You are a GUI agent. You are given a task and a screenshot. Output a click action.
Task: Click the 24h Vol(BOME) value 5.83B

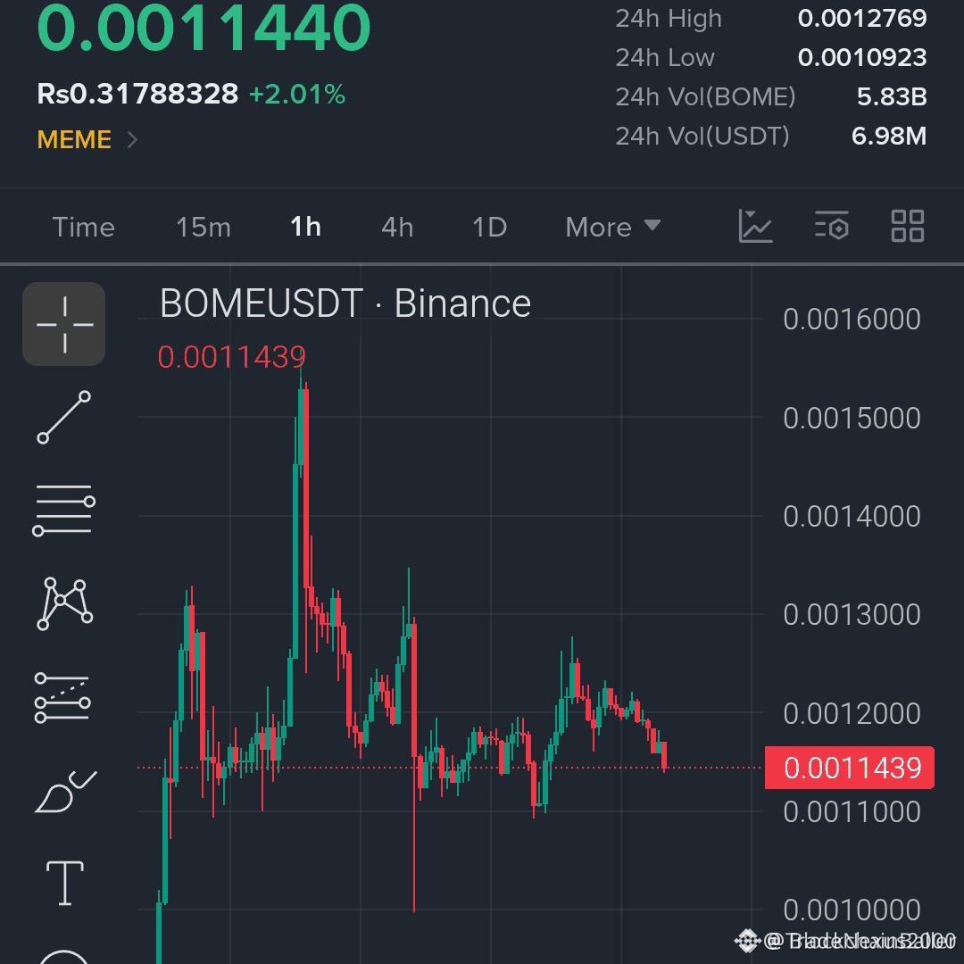pos(892,97)
